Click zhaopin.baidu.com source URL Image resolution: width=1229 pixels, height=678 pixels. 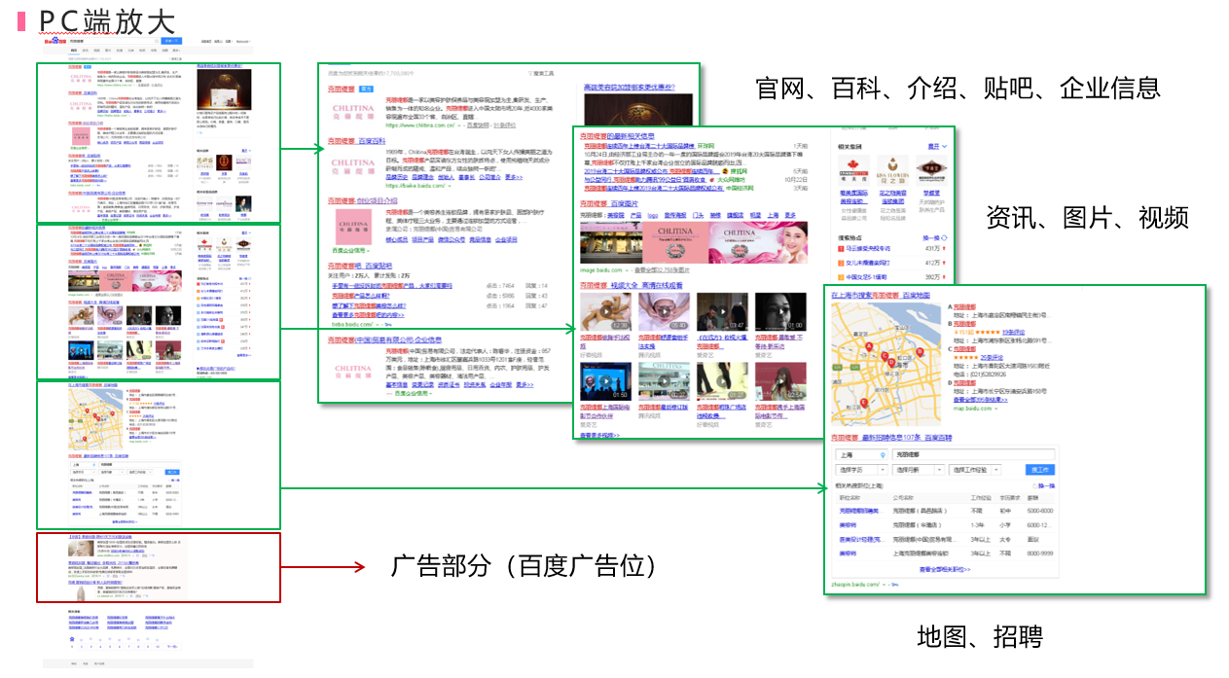coord(857,585)
